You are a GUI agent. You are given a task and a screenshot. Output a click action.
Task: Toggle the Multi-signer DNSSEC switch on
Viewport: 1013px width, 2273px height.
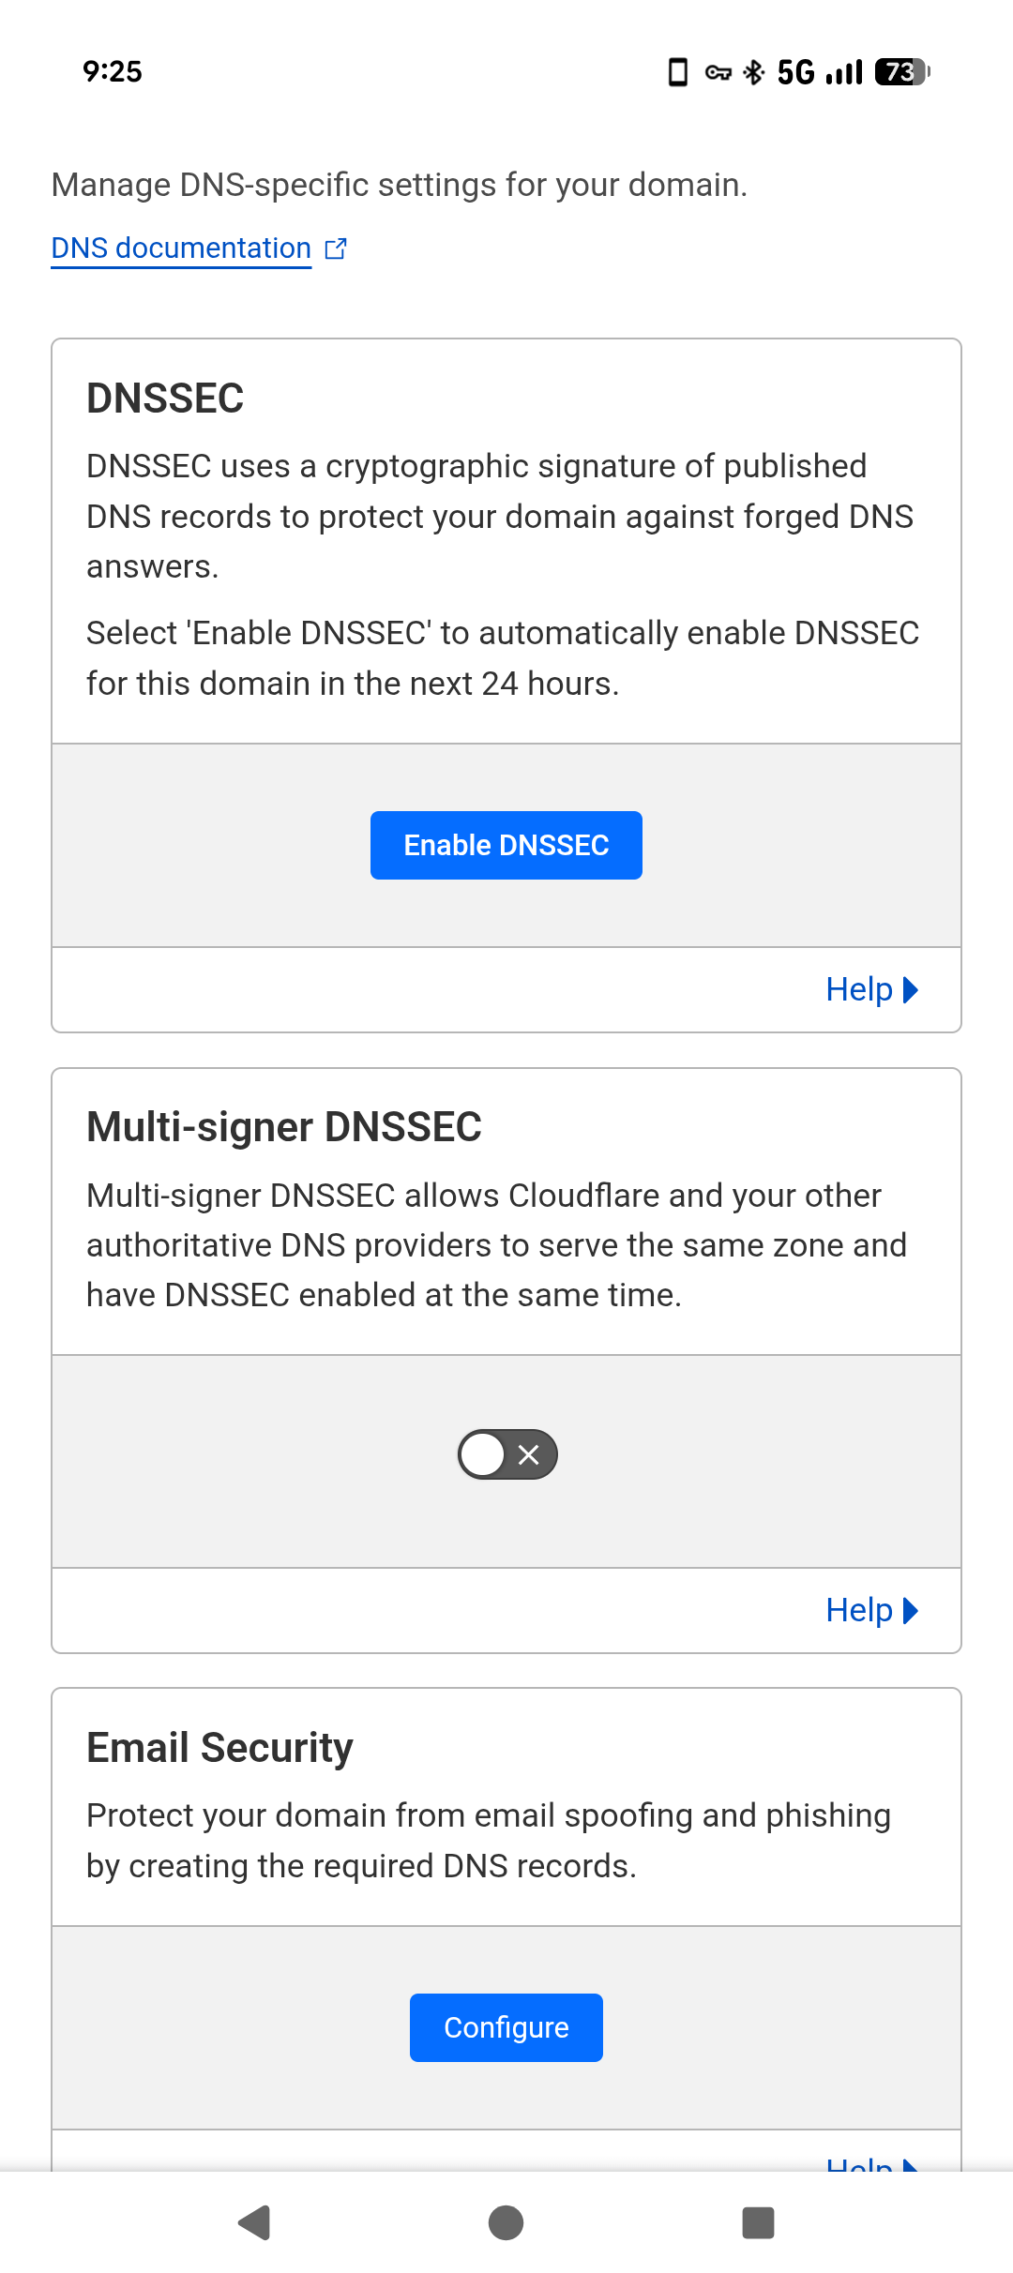(507, 1454)
